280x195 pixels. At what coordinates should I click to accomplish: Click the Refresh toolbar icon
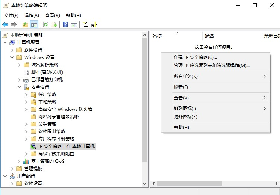pos(46,24)
